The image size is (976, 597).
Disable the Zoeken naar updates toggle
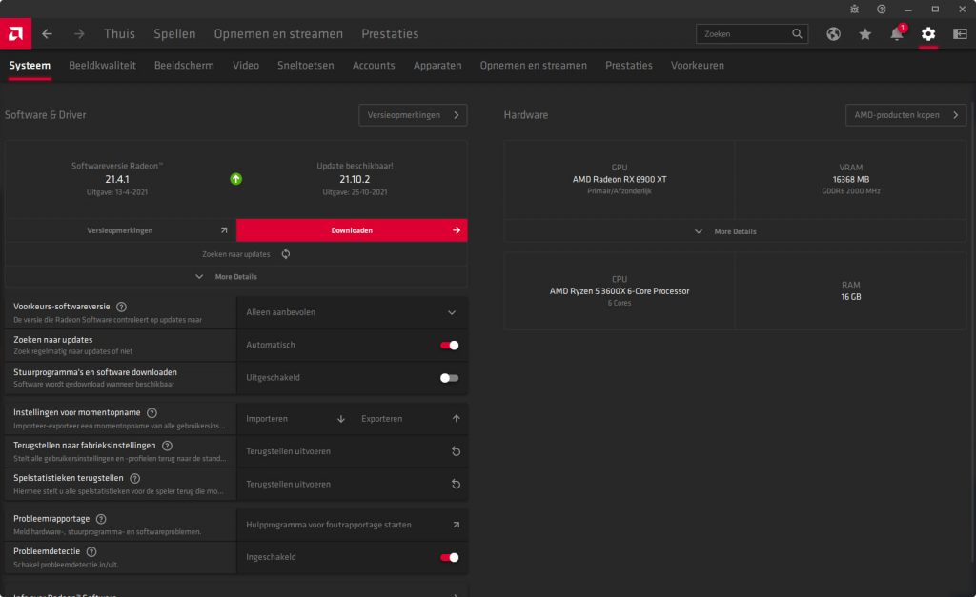449,345
